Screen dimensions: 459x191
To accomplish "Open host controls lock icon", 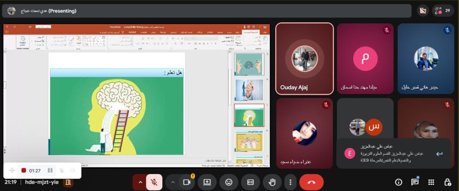I will [x=447, y=182].
